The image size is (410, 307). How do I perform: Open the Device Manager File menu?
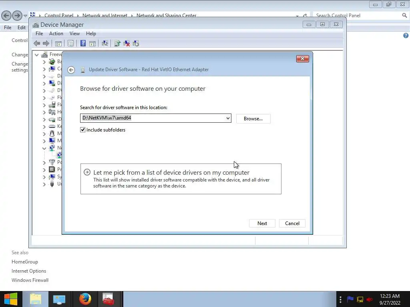pyautogui.click(x=39, y=34)
